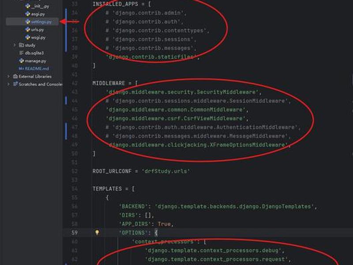Image resolution: width=353 pixels, height=265 pixels.
Task: Open db.sqlite3 database file
Action: [34, 53]
